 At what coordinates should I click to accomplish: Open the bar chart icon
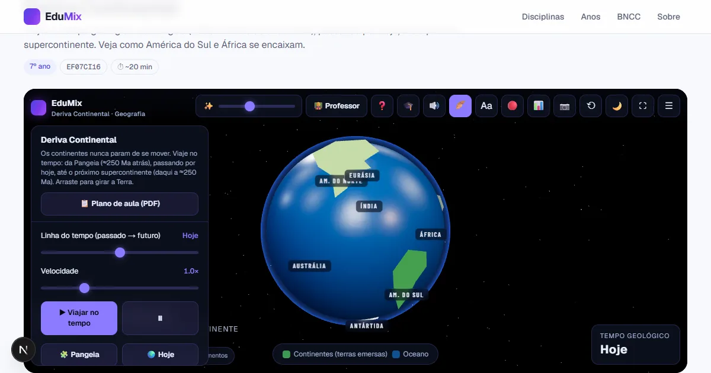(539, 106)
